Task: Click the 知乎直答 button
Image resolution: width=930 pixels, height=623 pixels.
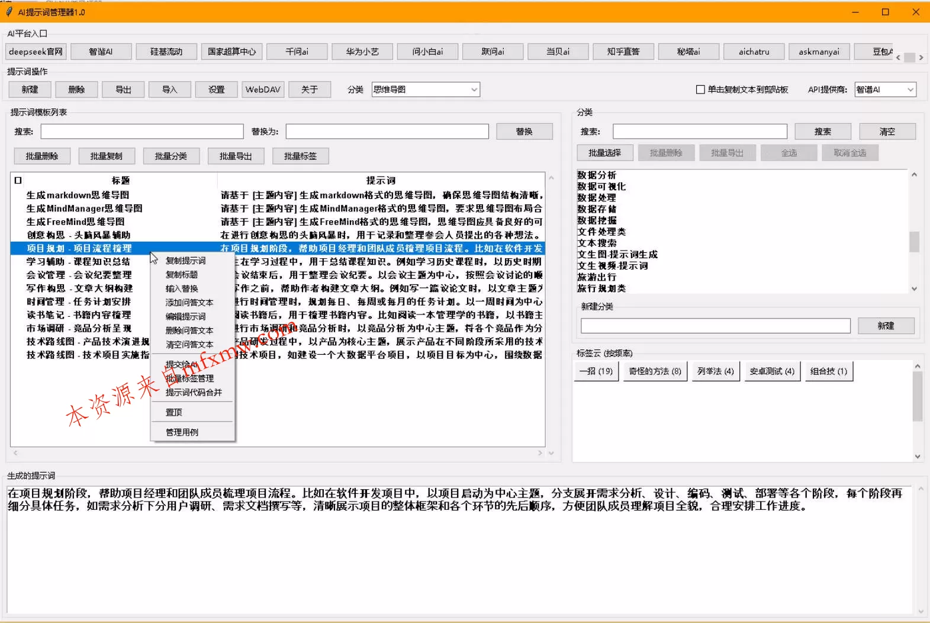Action: (623, 52)
